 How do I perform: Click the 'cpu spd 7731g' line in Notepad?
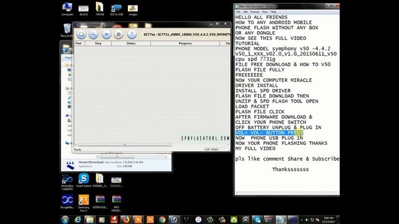point(255,59)
